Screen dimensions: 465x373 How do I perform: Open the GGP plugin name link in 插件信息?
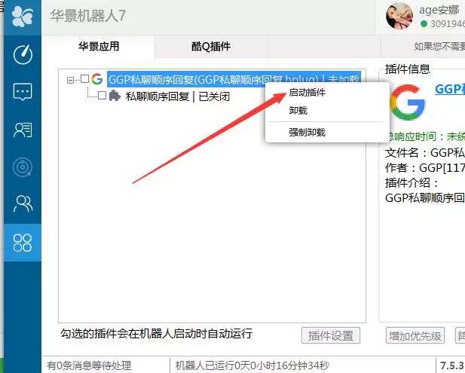450,89
